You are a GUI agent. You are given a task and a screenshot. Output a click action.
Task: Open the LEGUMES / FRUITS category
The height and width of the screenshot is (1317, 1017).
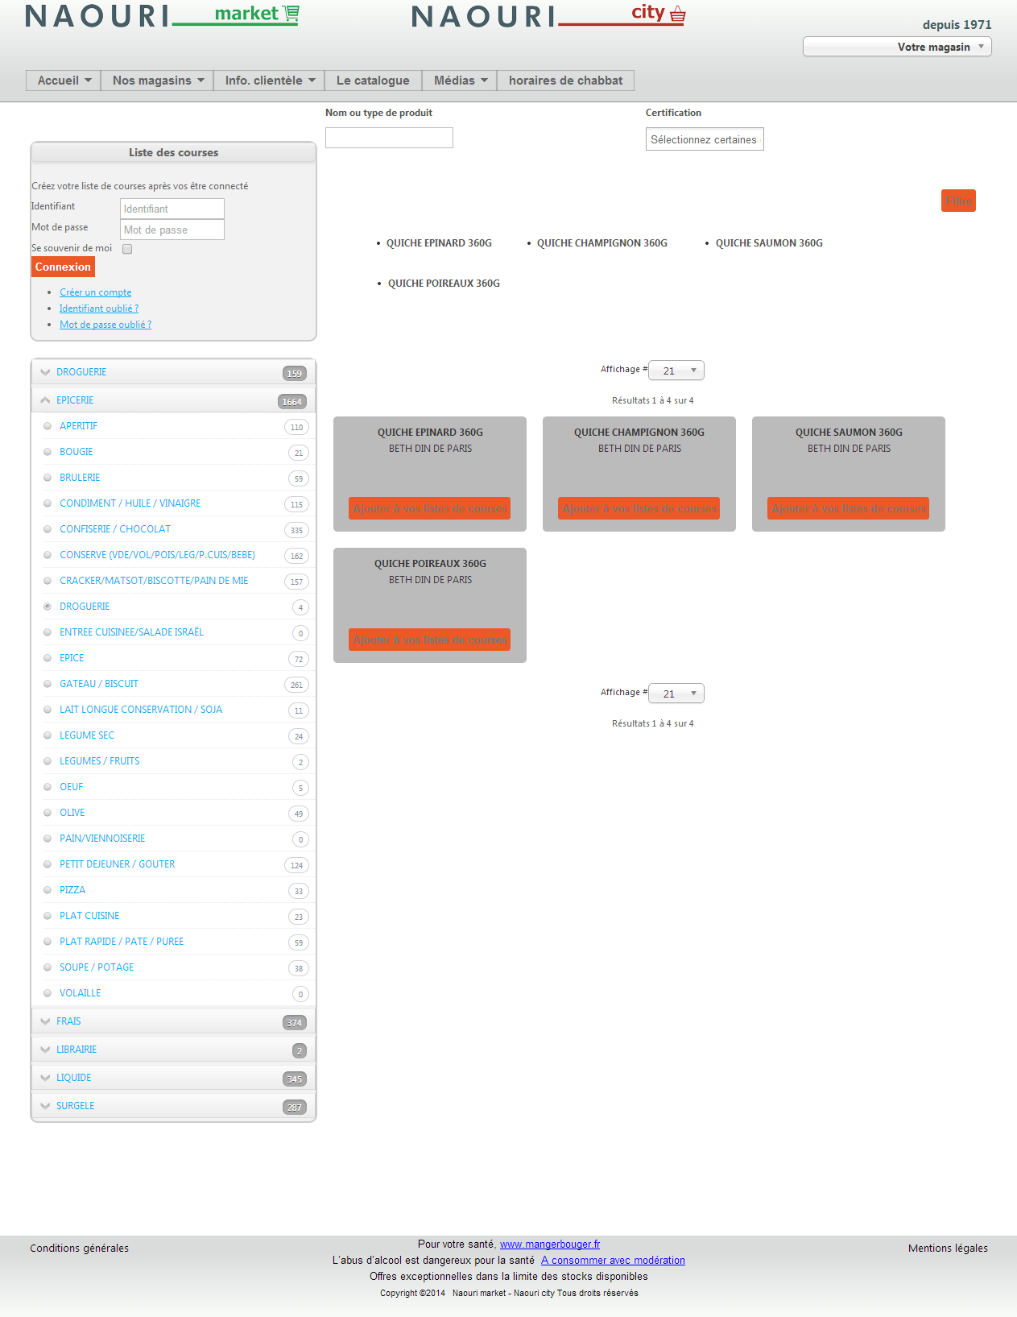pos(100,761)
